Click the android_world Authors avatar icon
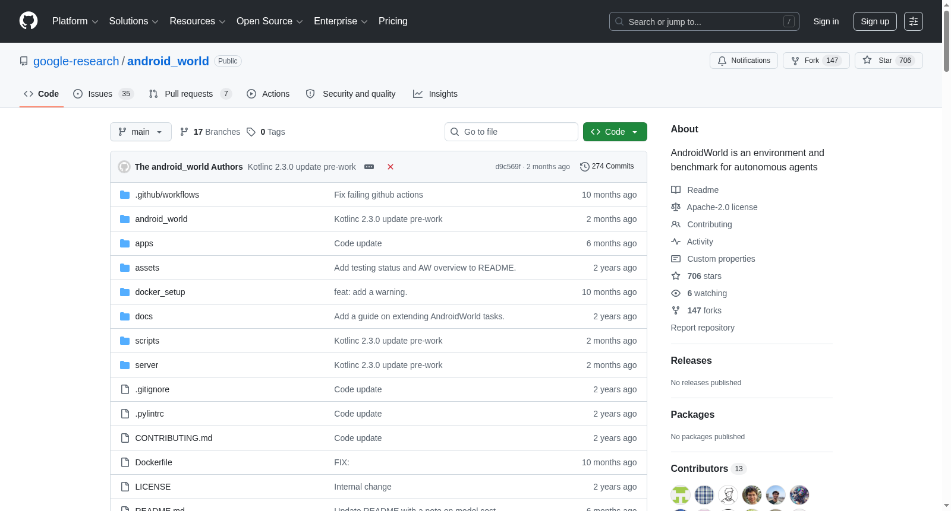The image size is (951, 511). [124, 167]
